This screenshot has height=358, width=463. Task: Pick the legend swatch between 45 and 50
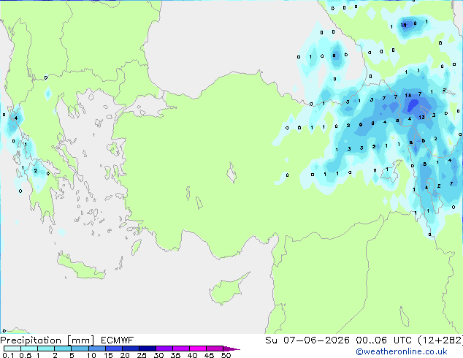coord(215,349)
